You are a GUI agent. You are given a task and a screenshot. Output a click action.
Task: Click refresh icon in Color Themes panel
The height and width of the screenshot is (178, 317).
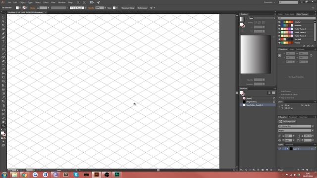click(304, 46)
